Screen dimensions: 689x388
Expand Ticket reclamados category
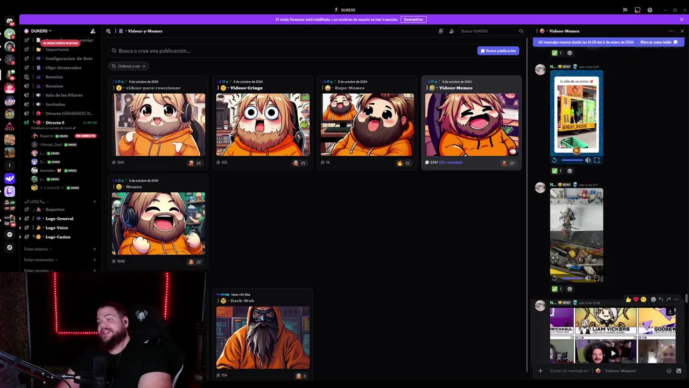click(x=40, y=260)
